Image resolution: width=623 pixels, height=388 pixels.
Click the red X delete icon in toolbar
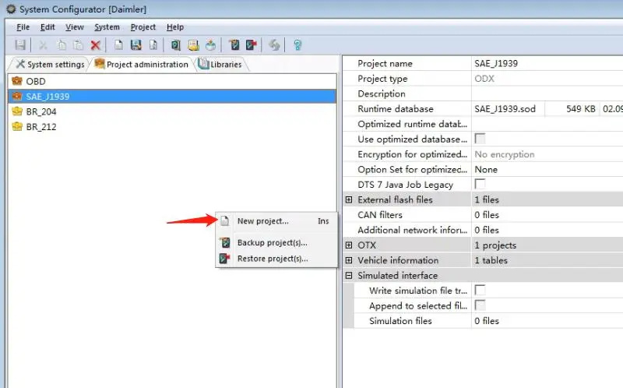(95, 45)
